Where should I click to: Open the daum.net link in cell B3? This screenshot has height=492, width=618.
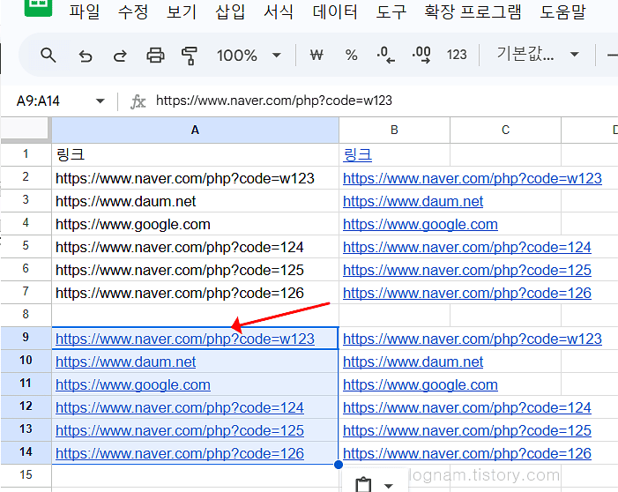(413, 201)
